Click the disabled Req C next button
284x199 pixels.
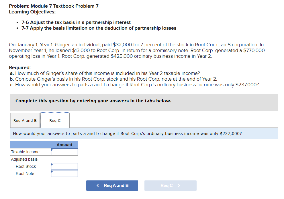170,186
